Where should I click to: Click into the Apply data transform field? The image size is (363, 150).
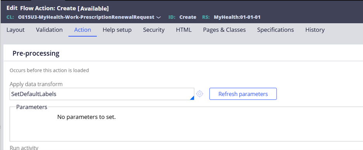(102, 94)
